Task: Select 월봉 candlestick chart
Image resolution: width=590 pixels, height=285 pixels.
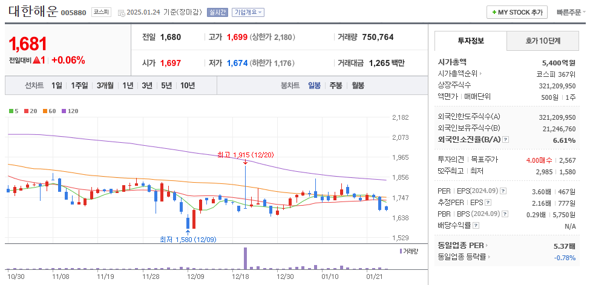Action: click(x=358, y=85)
